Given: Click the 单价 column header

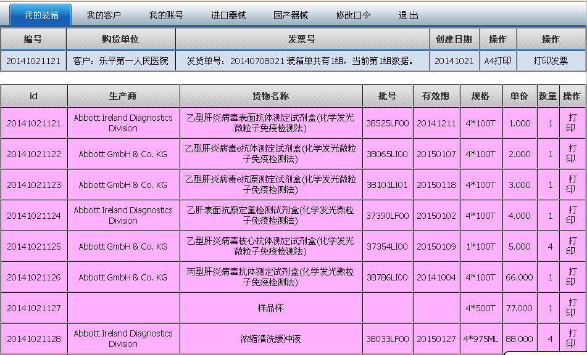Looking at the screenshot, I should (x=520, y=96).
